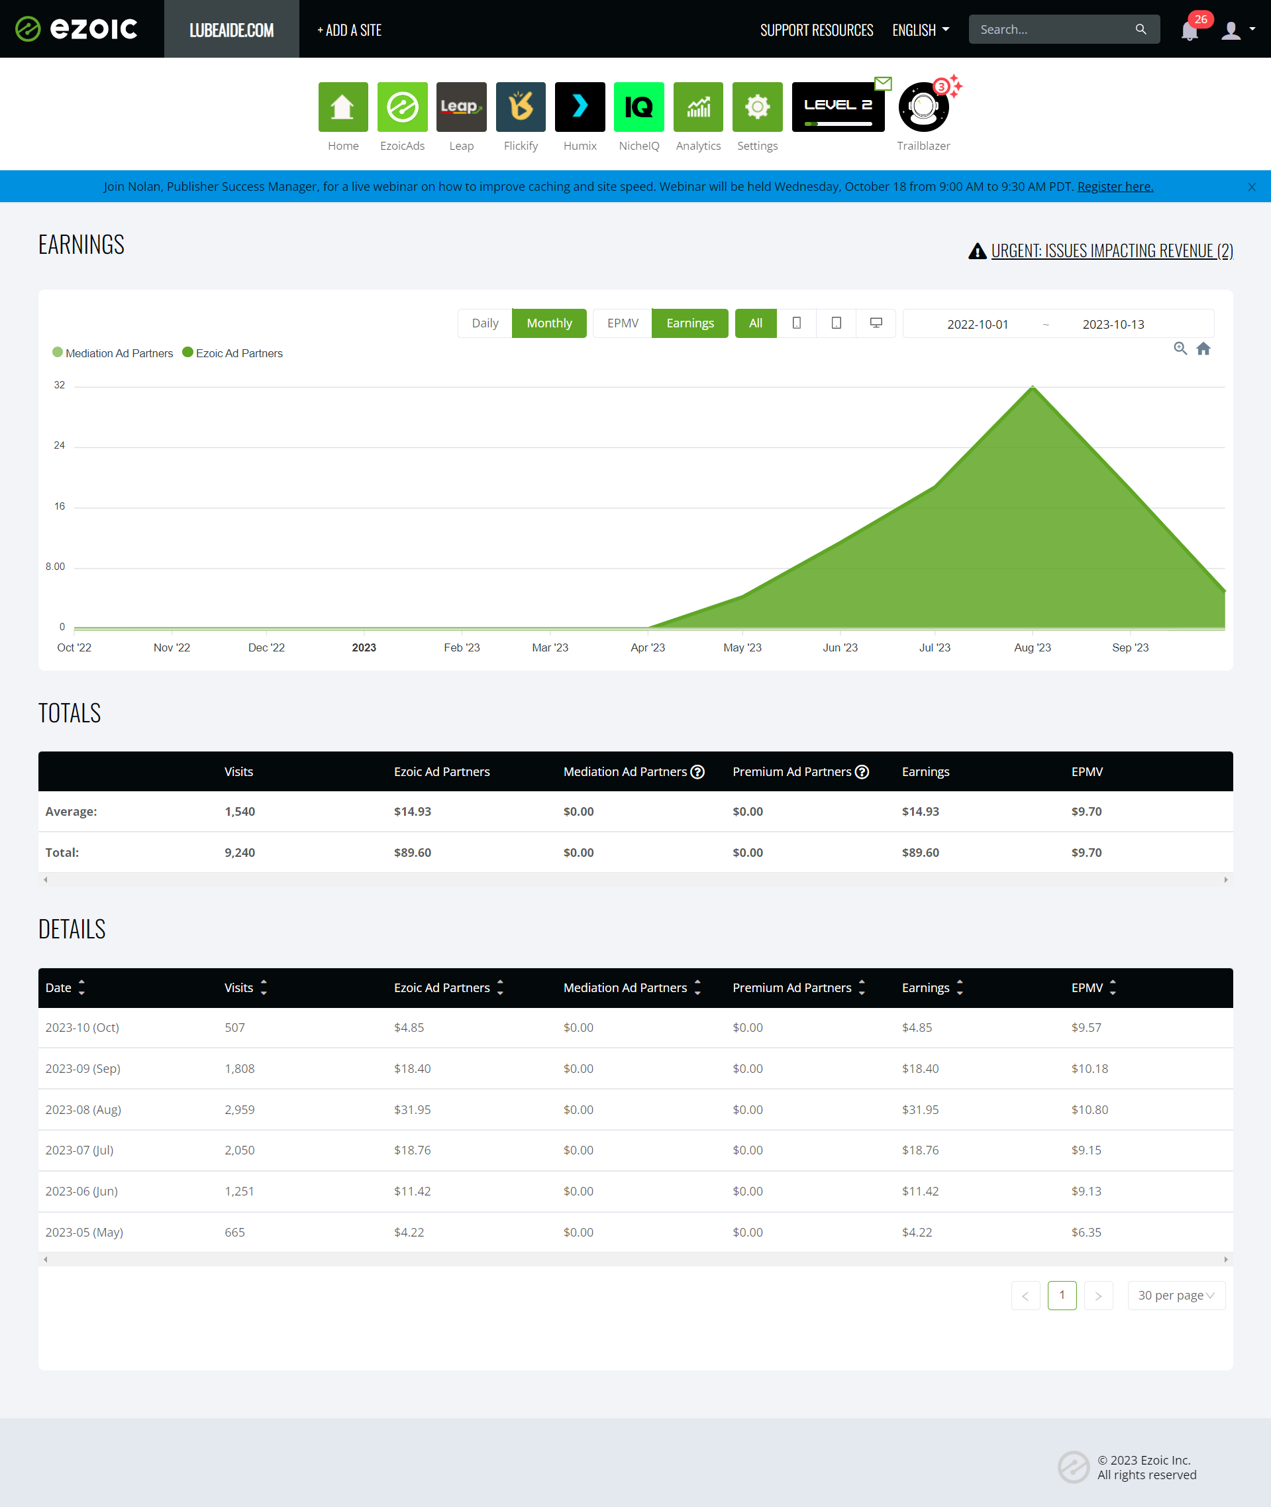Filter chart by tablet device icon
The image size is (1271, 1507).
click(836, 323)
